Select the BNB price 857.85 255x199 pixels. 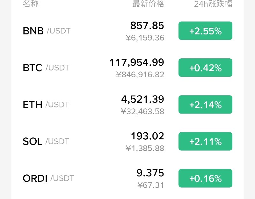(x=147, y=26)
